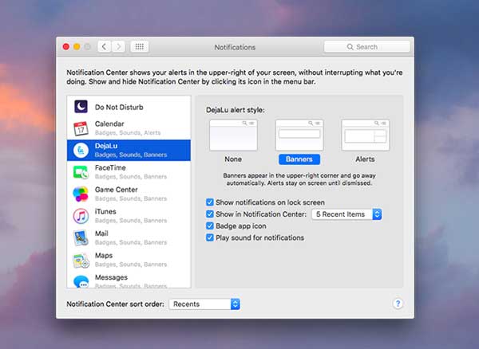Minimize the window with the yellow button
The image size is (479, 349).
(77, 47)
